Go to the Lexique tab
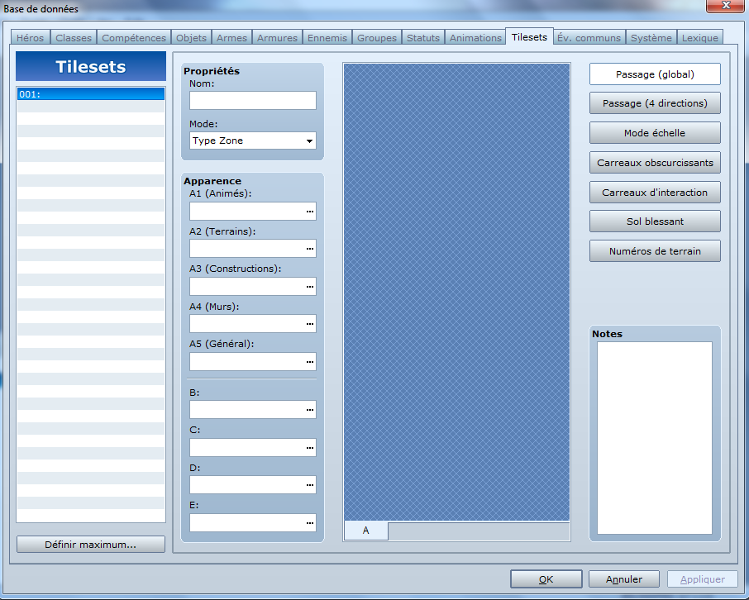 pos(699,38)
